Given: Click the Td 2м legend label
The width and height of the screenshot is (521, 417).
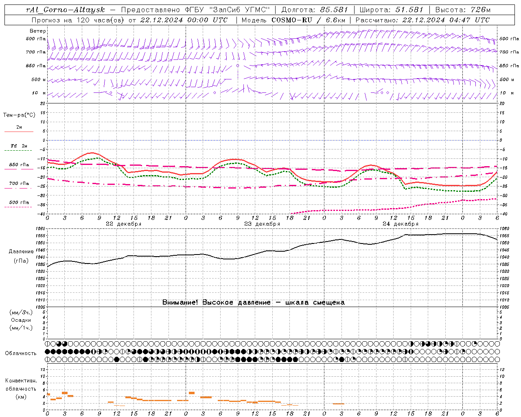Looking at the screenshot, I should (x=19, y=146).
